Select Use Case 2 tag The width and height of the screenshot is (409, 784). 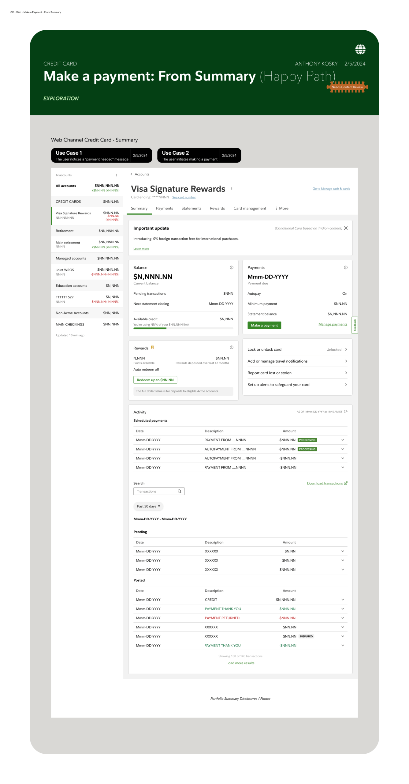[199, 155]
